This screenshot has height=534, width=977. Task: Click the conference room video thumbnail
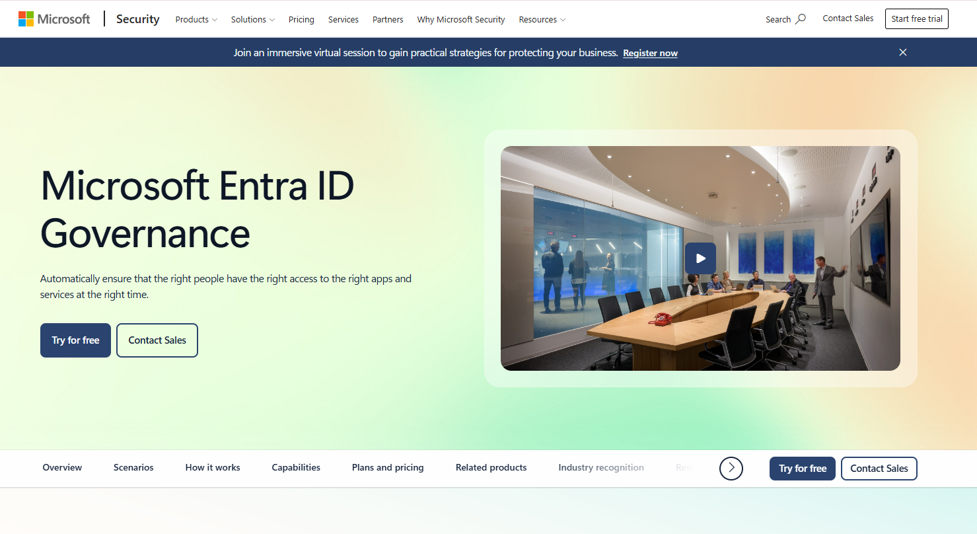tap(700, 258)
